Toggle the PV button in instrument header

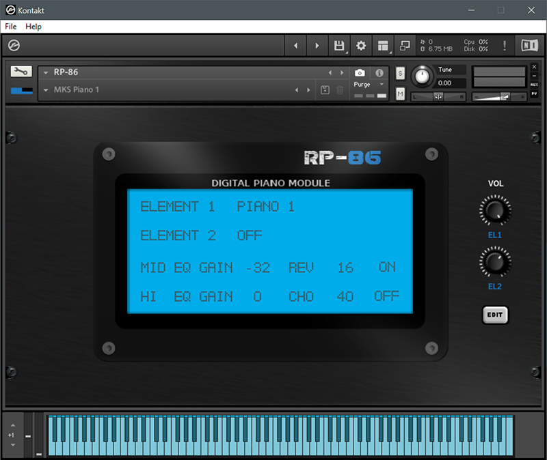[534, 94]
